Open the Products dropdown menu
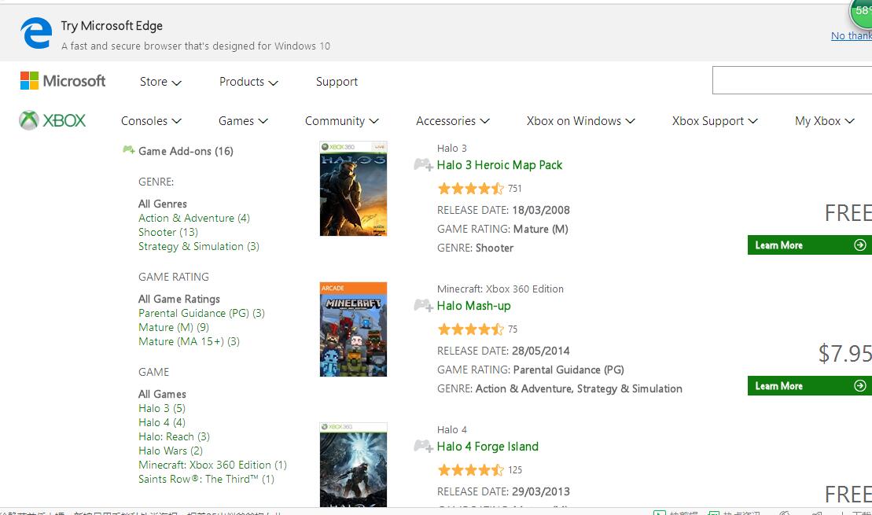This screenshot has height=515, width=872. pyautogui.click(x=248, y=82)
